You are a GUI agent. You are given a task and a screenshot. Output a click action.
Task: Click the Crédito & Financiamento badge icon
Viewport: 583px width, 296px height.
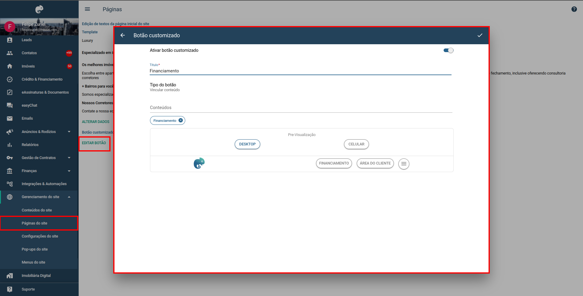(x=10, y=79)
